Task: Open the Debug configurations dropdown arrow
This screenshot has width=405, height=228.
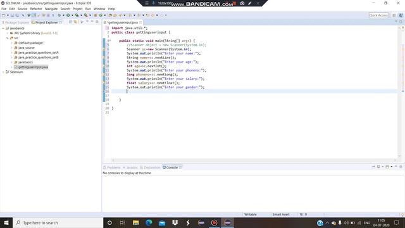Action: [63, 15]
